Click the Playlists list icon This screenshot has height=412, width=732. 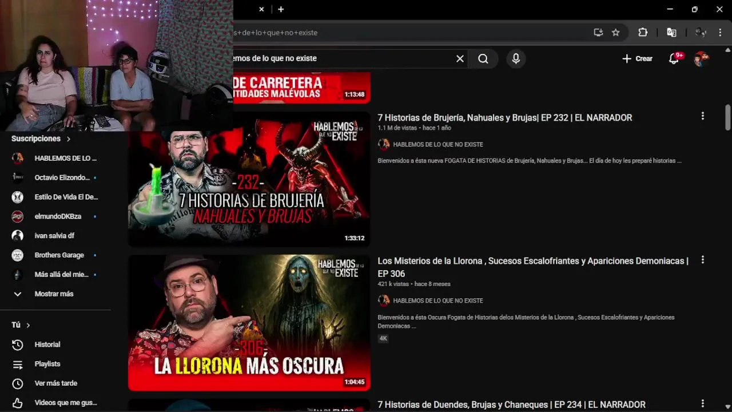click(18, 364)
